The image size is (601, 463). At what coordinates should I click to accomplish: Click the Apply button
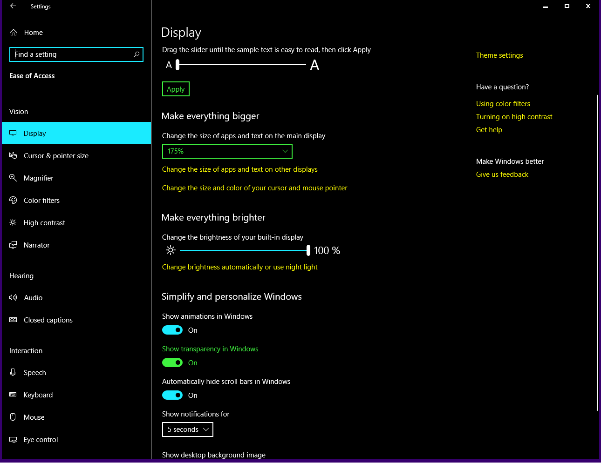click(176, 89)
